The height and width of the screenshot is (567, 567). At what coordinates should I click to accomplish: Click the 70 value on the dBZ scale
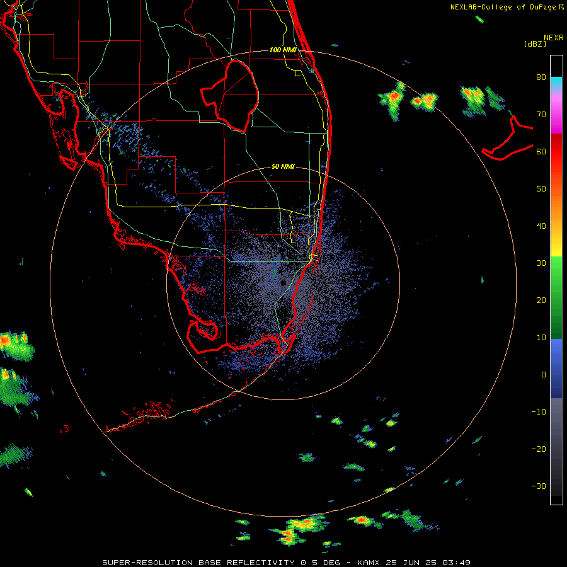coord(541,115)
